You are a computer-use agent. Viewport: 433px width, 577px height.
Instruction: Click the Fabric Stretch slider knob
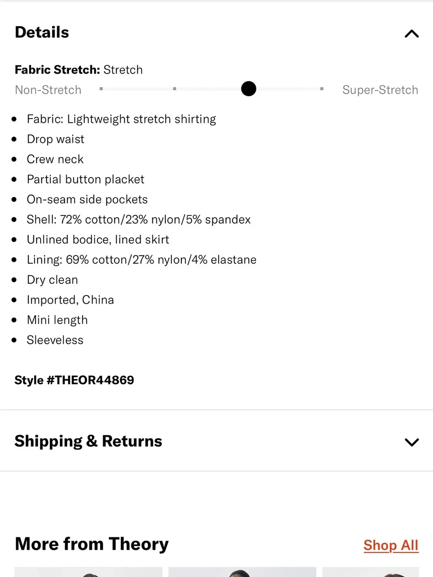pos(249,89)
